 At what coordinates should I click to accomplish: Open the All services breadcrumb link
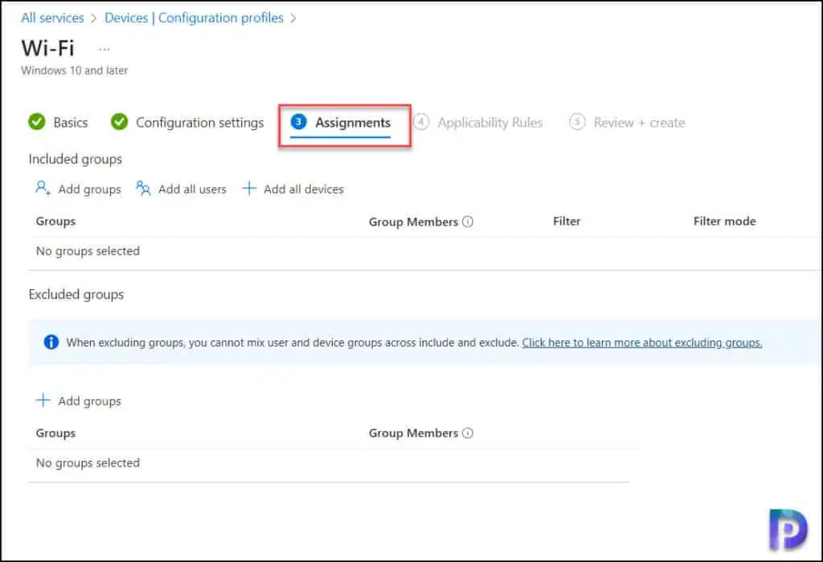(52, 18)
